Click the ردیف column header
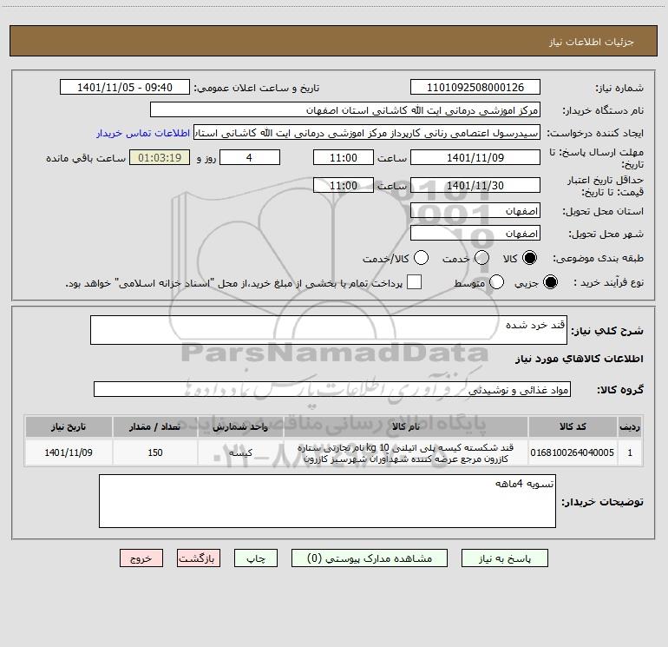This screenshot has height=647, width=668. click(x=630, y=426)
